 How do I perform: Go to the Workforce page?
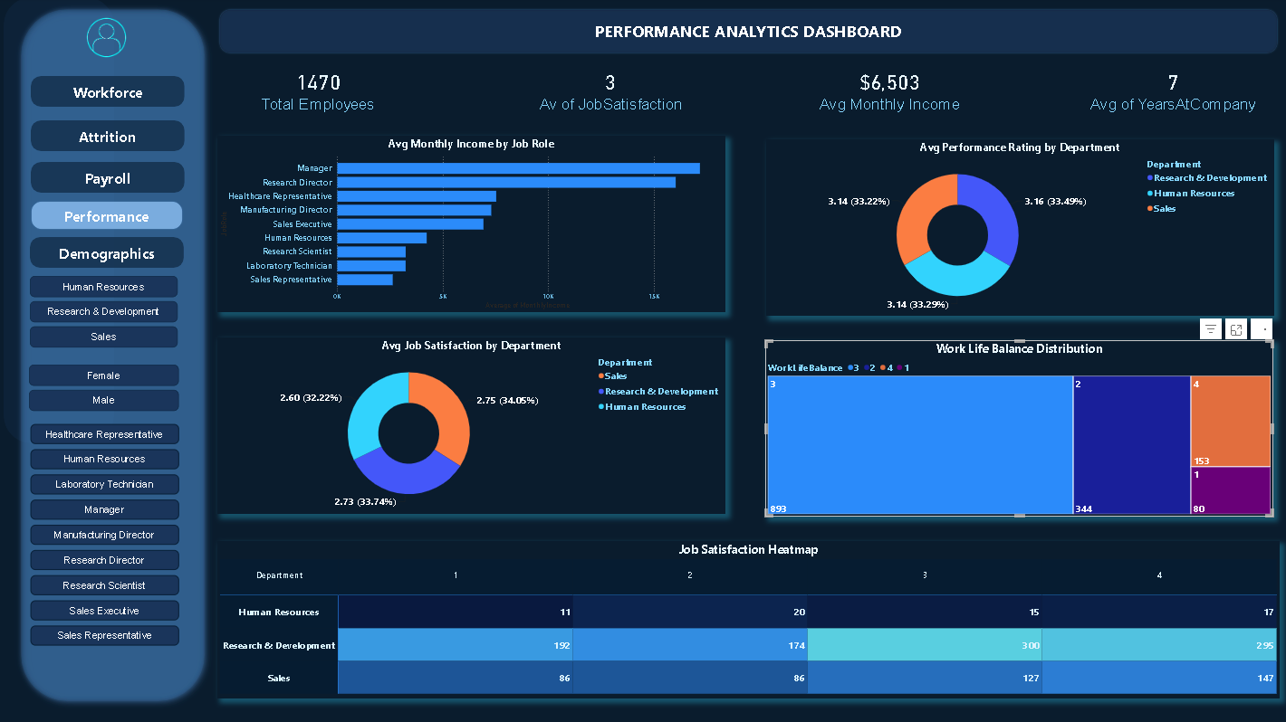coord(107,92)
